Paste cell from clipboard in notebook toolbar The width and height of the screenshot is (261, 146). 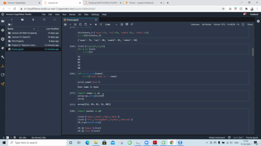point(86,24)
